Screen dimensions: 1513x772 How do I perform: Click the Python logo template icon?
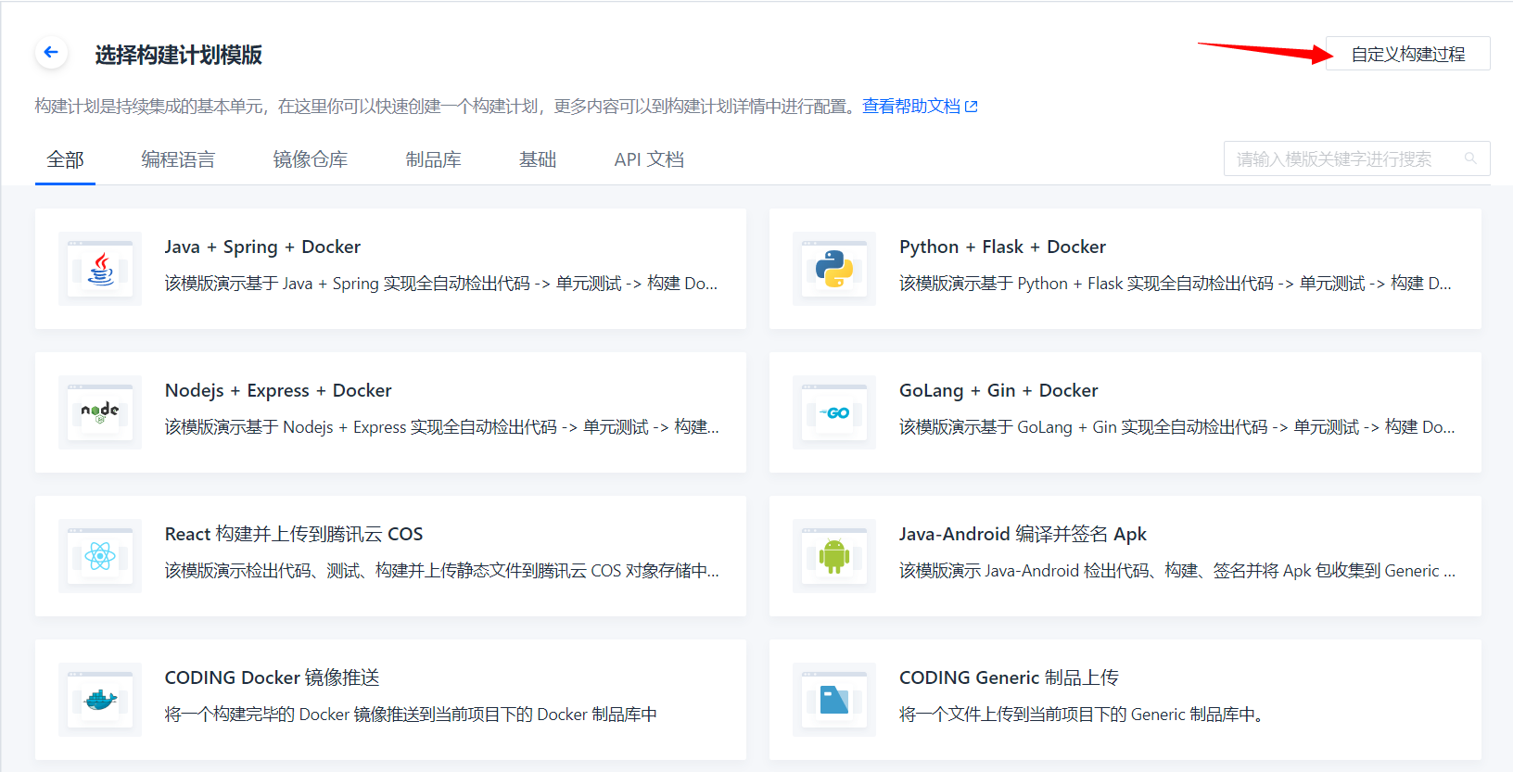[x=834, y=269]
